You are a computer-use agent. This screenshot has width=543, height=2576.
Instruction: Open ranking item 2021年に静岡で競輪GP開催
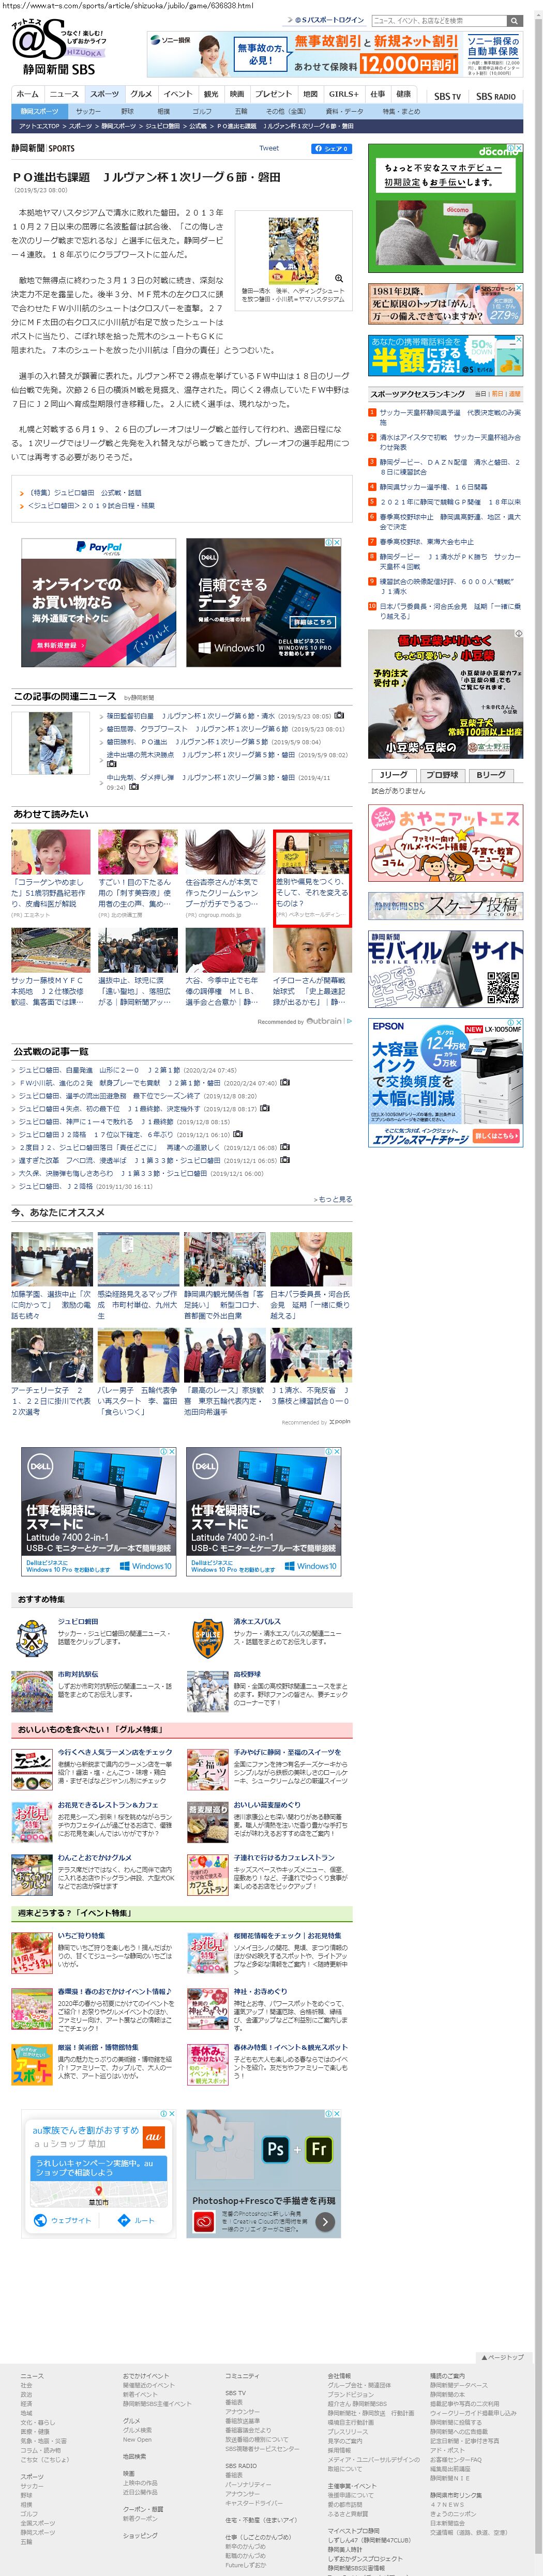pos(450,502)
